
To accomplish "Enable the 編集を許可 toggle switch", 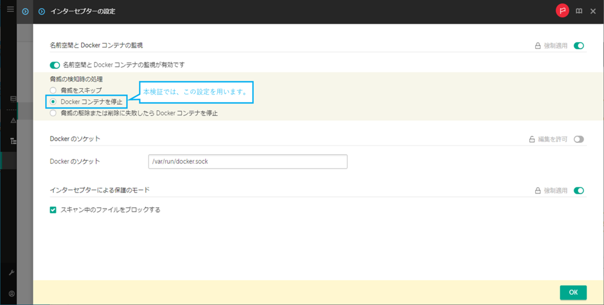I will [579, 139].
